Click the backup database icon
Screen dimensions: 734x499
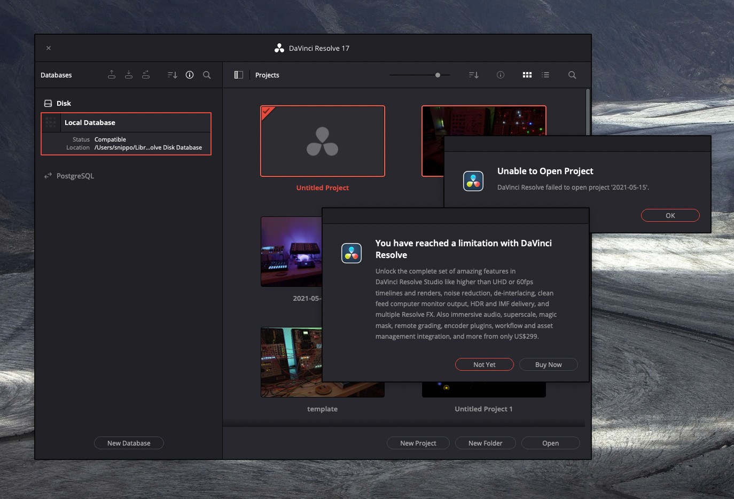point(112,75)
